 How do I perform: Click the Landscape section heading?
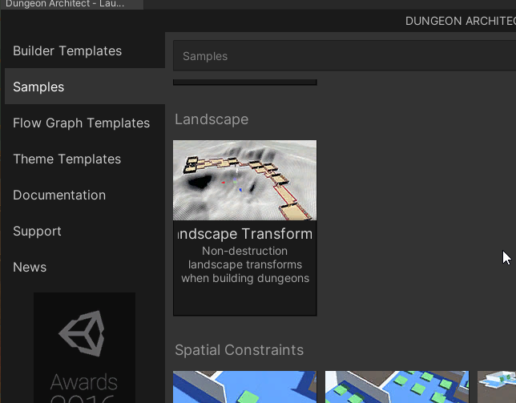click(212, 119)
